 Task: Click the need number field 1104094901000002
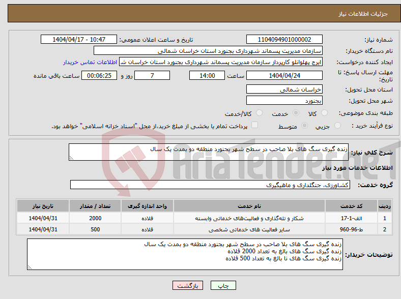pyautogui.click(x=284, y=39)
